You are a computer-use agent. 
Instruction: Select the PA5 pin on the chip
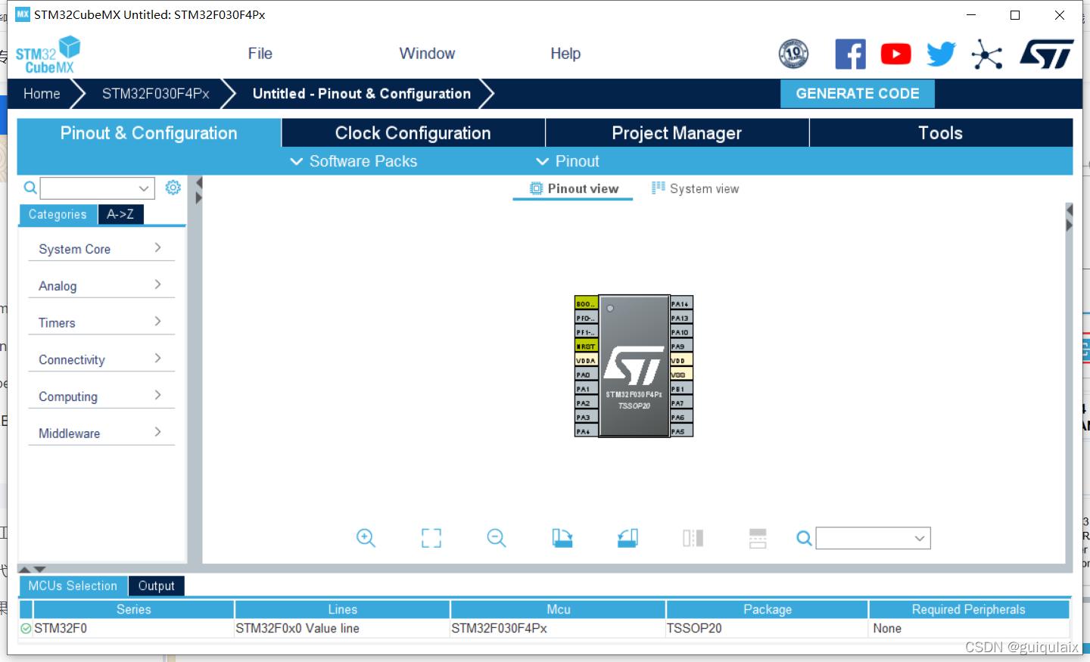coord(681,431)
